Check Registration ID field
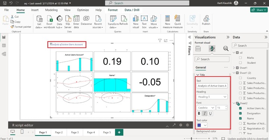Viewport: 269px width, 140px height. [240, 128]
